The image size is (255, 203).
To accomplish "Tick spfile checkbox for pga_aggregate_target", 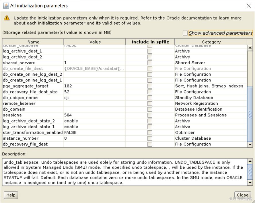I will pyautogui.click(x=150, y=86).
